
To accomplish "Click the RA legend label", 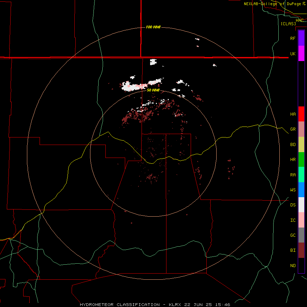I will (x=293, y=175).
